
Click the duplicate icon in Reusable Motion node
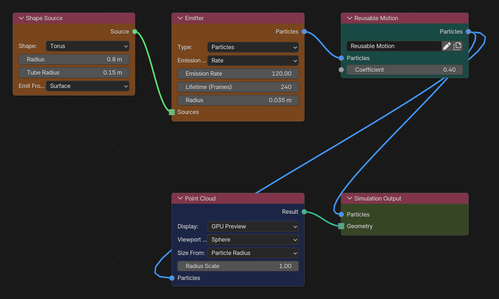coord(457,46)
